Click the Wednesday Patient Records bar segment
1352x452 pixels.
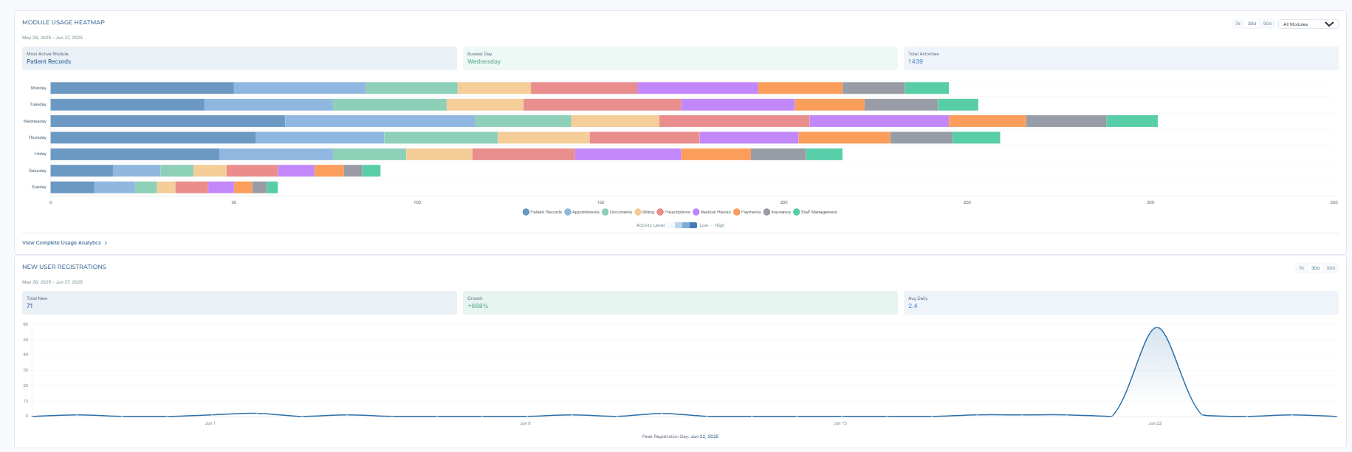click(x=168, y=121)
